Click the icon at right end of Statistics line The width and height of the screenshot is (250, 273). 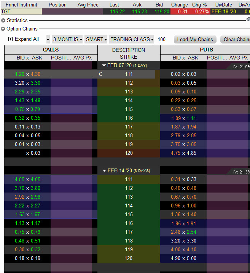tap(248, 19)
